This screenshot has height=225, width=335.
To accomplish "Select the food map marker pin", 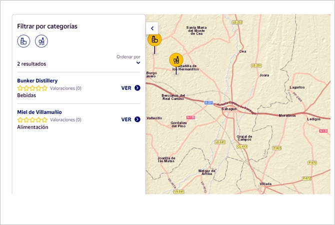I will [x=154, y=39].
